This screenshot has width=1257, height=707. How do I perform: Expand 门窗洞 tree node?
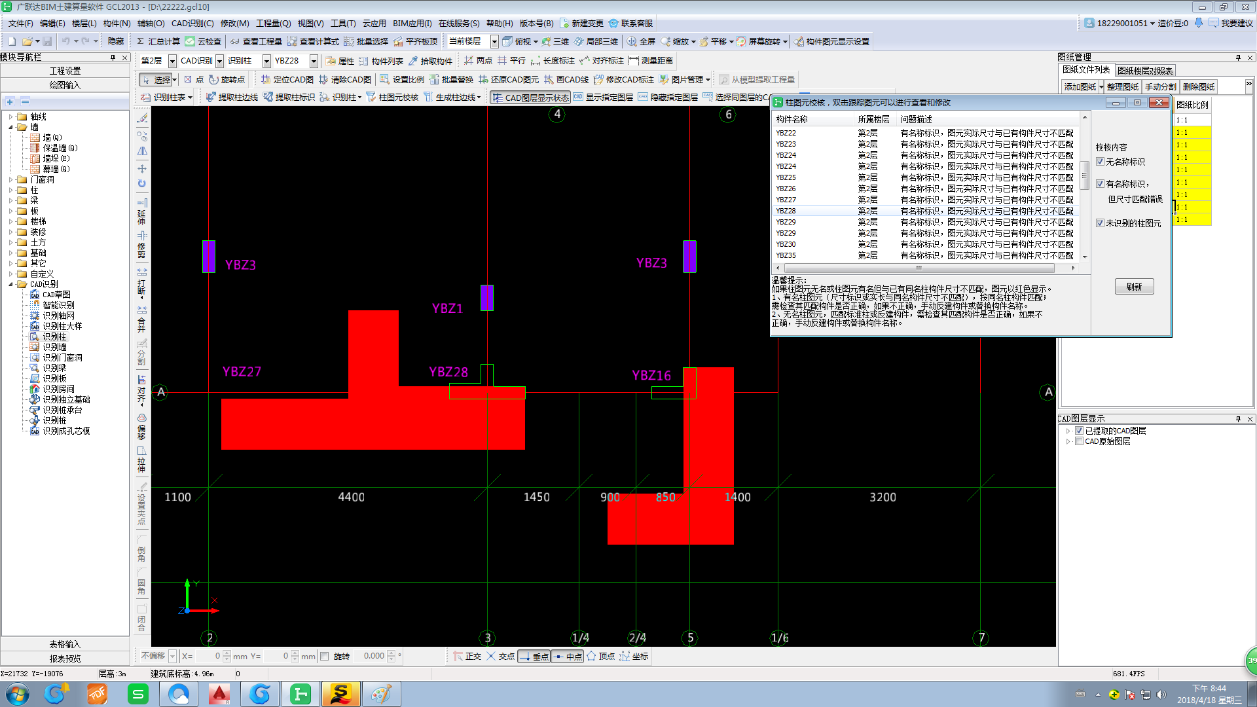click(x=11, y=179)
